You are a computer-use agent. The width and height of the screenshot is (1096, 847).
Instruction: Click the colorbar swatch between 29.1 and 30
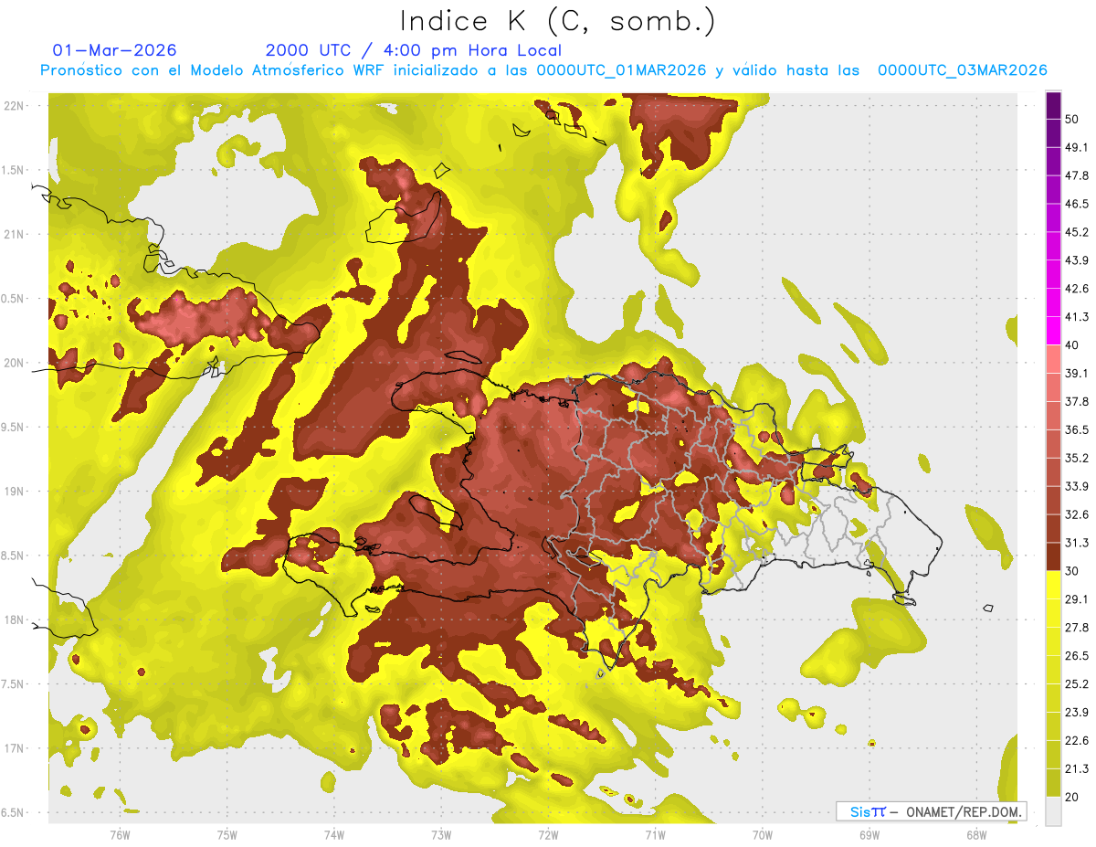1053,586
